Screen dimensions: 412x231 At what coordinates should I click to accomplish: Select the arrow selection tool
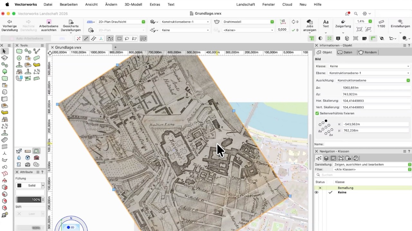(x=5, y=51)
